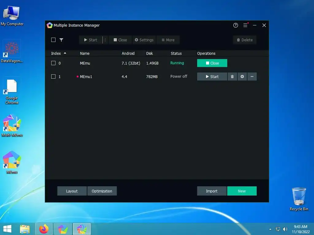This screenshot has height=235, width=314.
Task: Open MEmu1 settings gear icon
Action: point(242,76)
